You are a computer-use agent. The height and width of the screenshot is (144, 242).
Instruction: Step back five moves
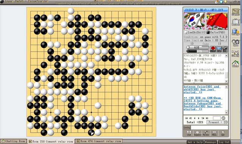(x=191, y=118)
